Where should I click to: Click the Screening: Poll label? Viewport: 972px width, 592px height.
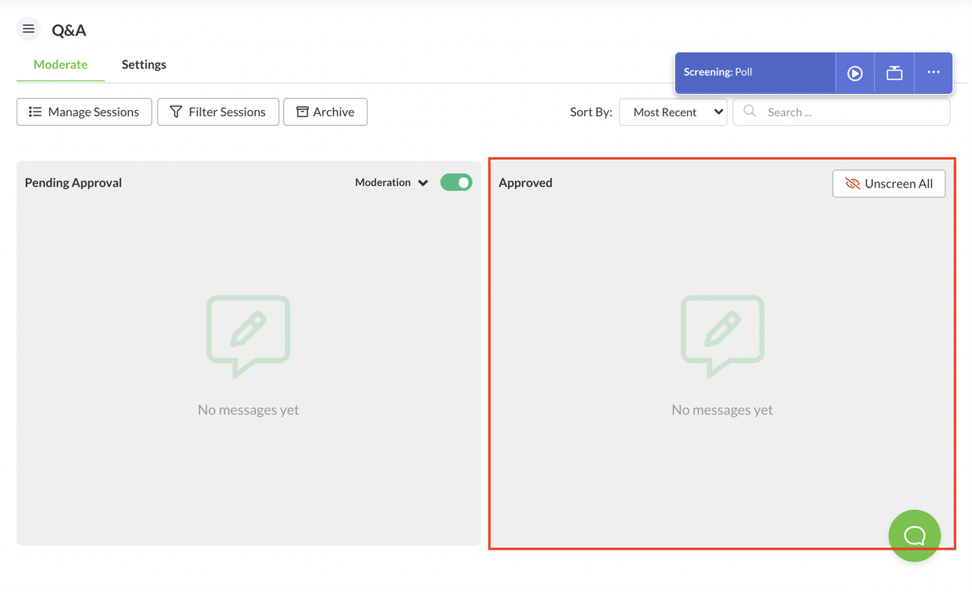coord(718,72)
